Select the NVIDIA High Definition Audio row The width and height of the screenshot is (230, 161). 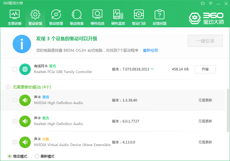pos(115,100)
